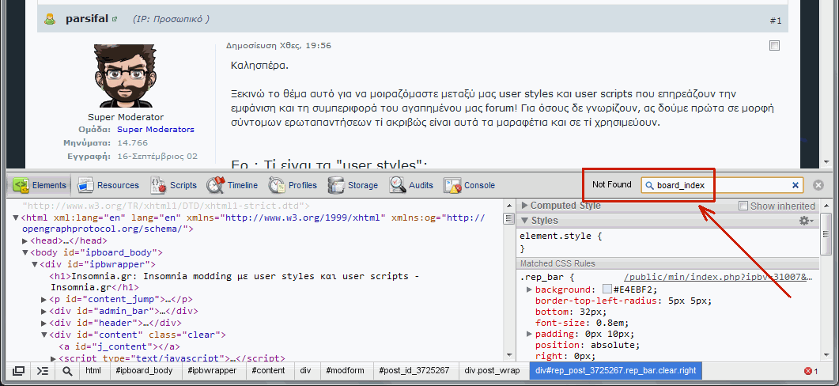This screenshot has height=386, width=839.
Task: Collapse the div ipbwrapper node
Action: tap(35, 264)
